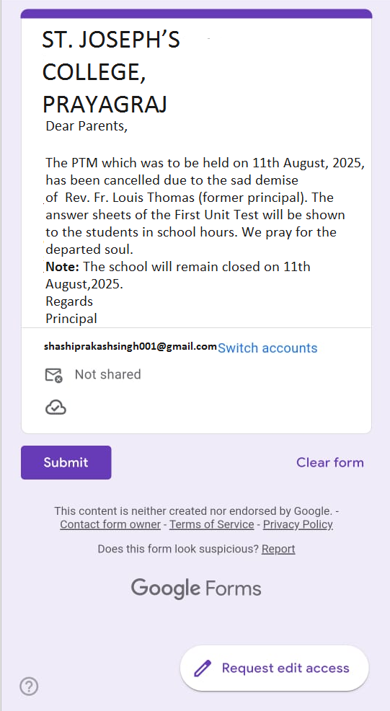Open the Privacy Policy link
390x711 pixels.
click(x=298, y=525)
